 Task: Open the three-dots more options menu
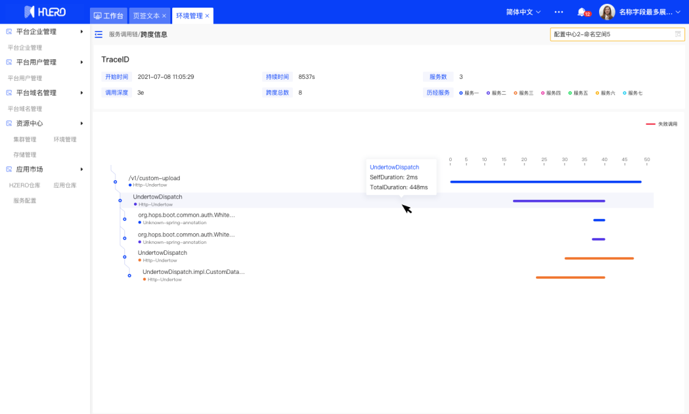tap(559, 12)
